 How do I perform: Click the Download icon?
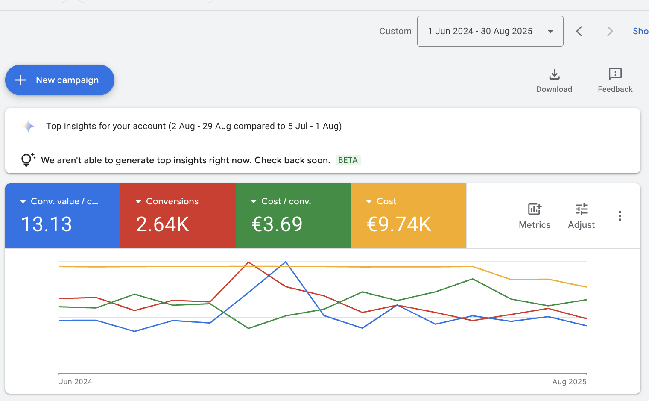[x=554, y=74]
